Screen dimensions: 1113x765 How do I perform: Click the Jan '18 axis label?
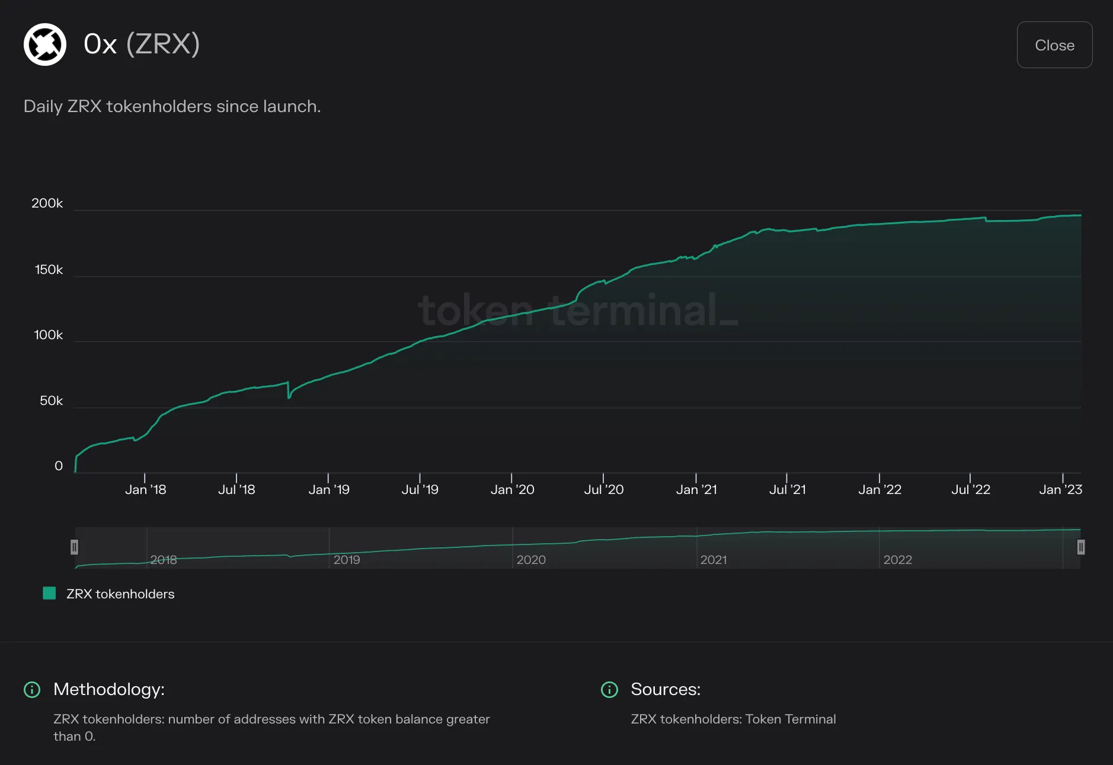pyautogui.click(x=145, y=489)
